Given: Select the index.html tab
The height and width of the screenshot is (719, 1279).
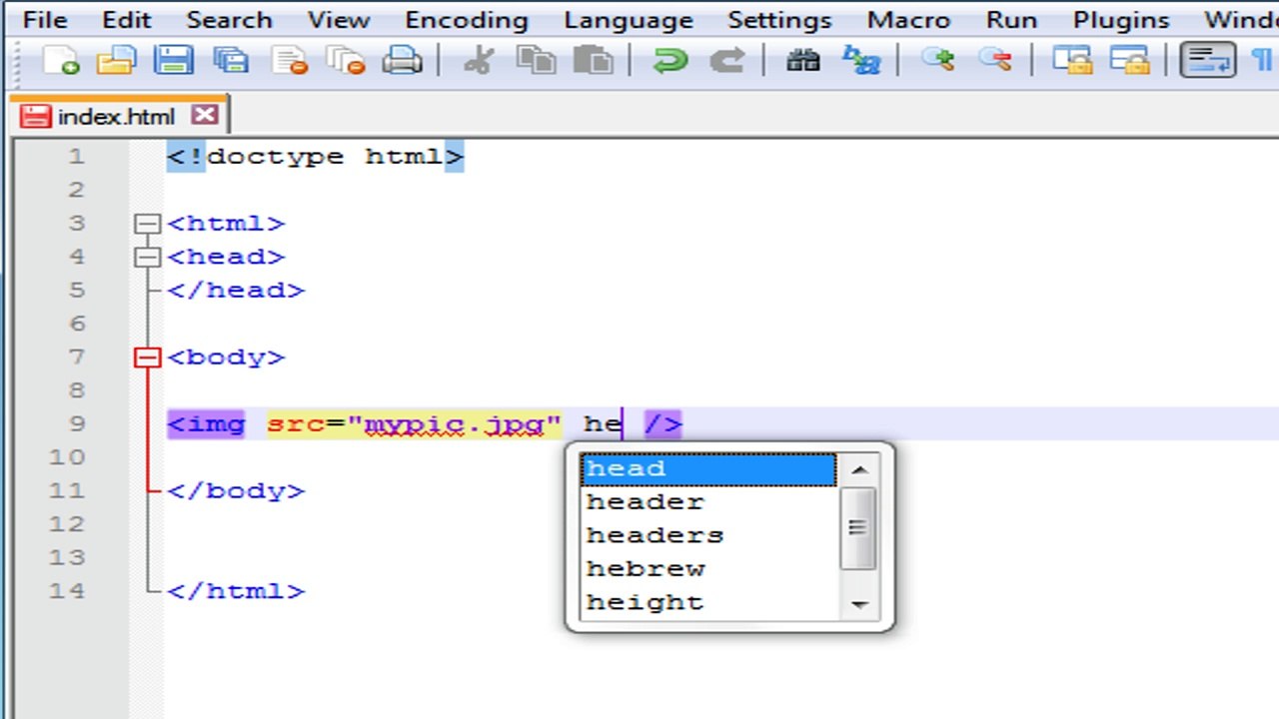Looking at the screenshot, I should pos(116,116).
